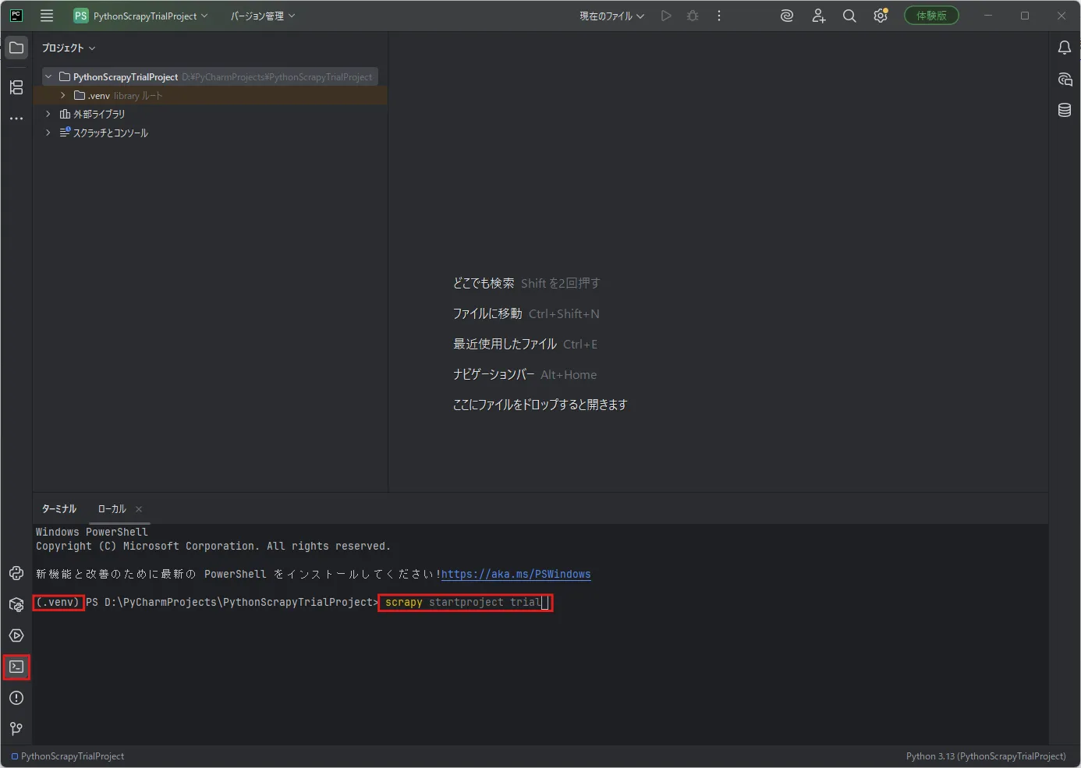Collapse the PythonScrapyTrialProject root node

coord(48,76)
